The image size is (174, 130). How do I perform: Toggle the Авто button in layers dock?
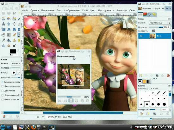click(x=168, y=8)
